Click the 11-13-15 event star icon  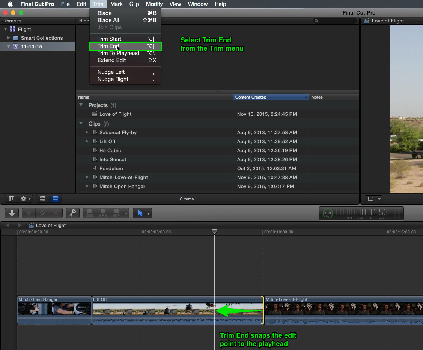(16, 46)
